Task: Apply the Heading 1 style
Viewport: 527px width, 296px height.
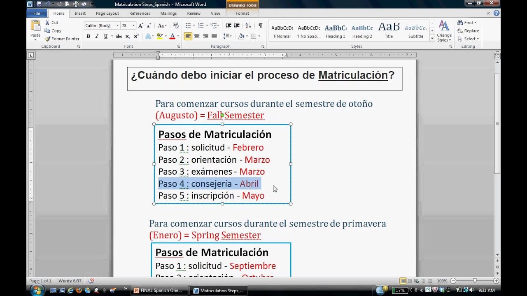Action: (x=336, y=31)
